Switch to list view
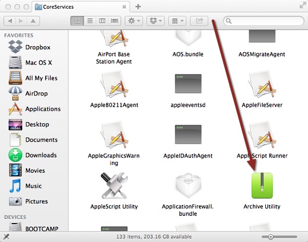308x242 pixels. (90, 21)
